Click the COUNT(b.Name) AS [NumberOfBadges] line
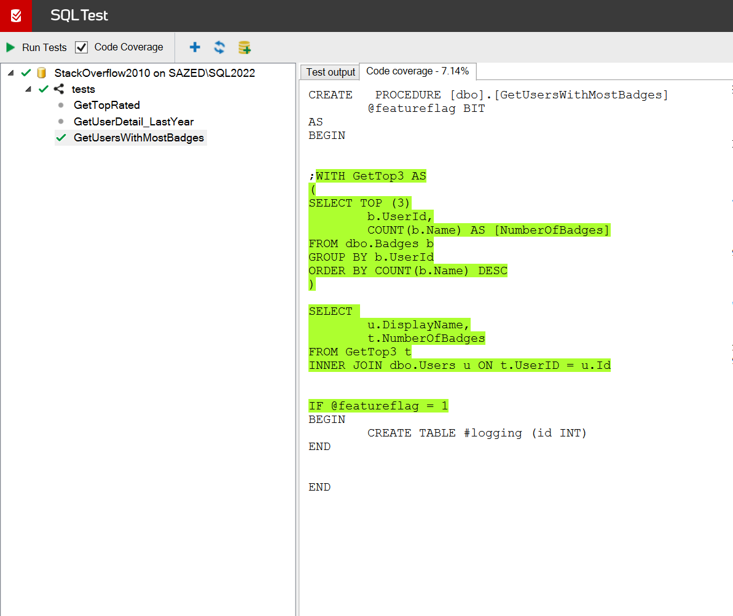The width and height of the screenshot is (733, 616). tap(488, 230)
